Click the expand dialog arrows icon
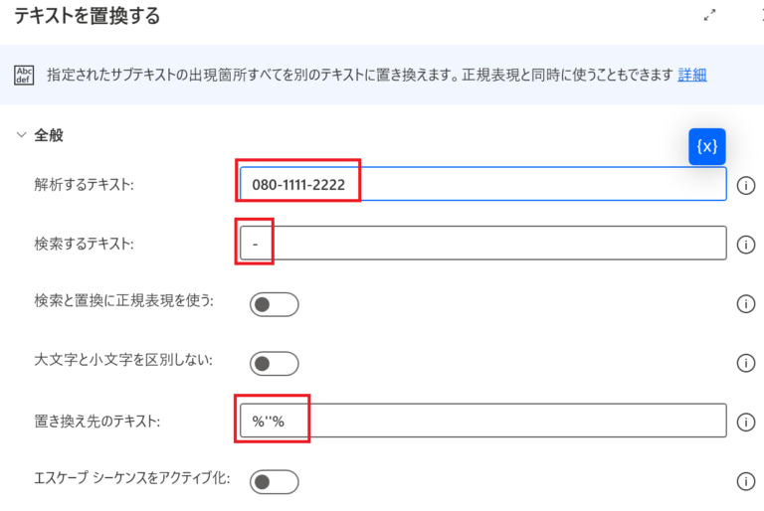The height and width of the screenshot is (511, 764). (710, 16)
